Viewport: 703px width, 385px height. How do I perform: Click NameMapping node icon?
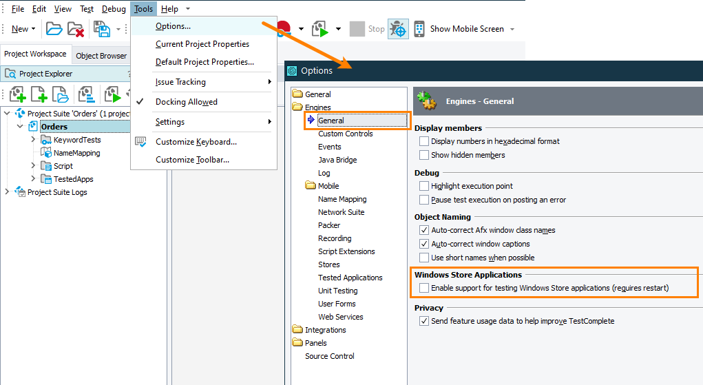point(45,153)
